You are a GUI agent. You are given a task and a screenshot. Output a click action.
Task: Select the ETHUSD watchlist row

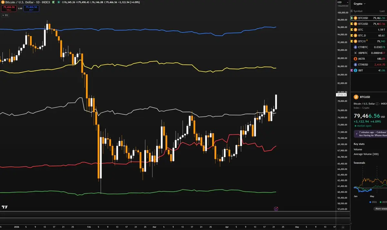[x=369, y=64]
